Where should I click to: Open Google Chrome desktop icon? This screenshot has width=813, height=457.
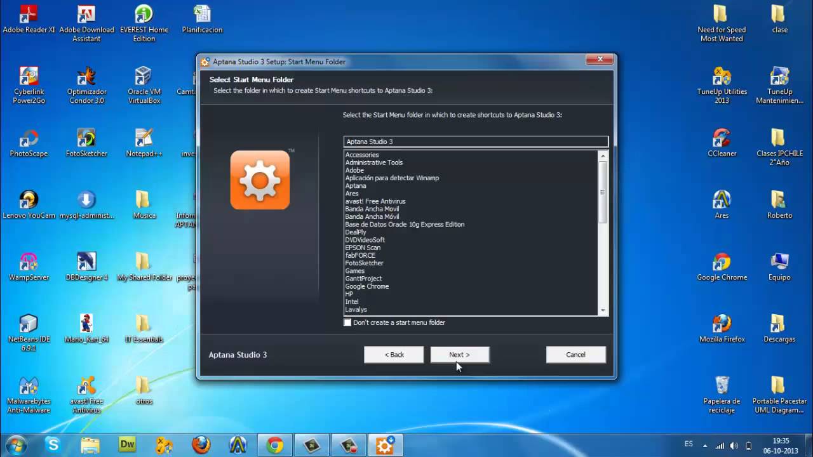[722, 267]
